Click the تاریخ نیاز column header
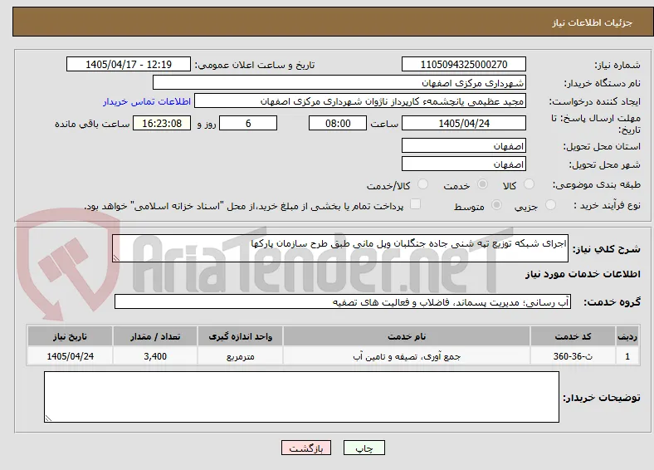The height and width of the screenshot is (470, 654). [70, 336]
